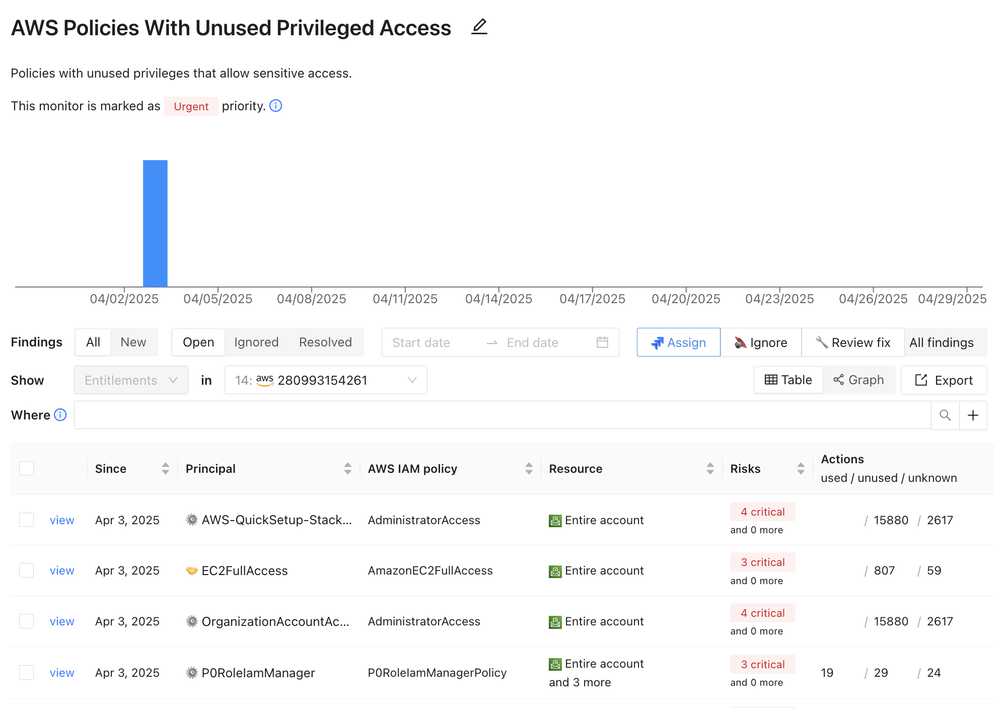The height and width of the screenshot is (708, 1008).
Task: Select the Ignored findings tab
Action: pyautogui.click(x=256, y=342)
